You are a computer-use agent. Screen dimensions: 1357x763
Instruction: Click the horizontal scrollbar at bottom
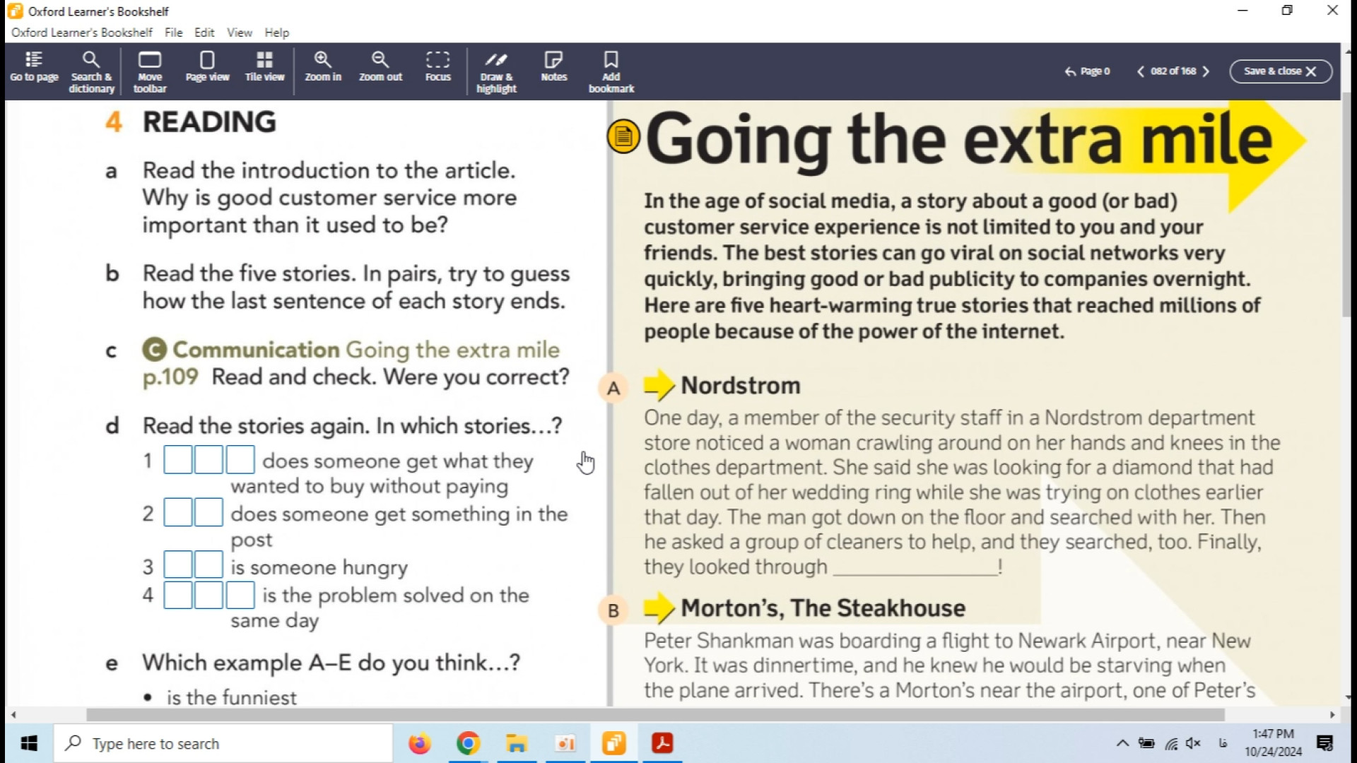click(x=654, y=715)
